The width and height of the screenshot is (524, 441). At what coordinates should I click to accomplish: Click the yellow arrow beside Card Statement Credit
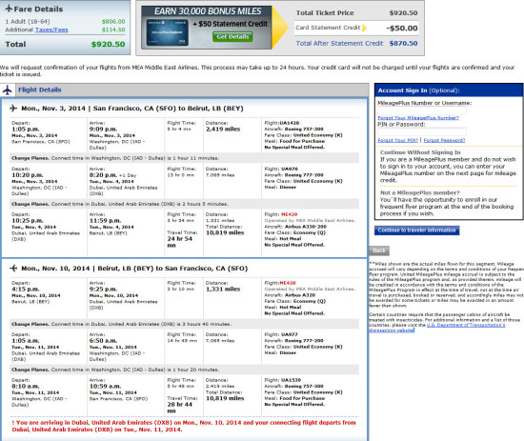364,28
